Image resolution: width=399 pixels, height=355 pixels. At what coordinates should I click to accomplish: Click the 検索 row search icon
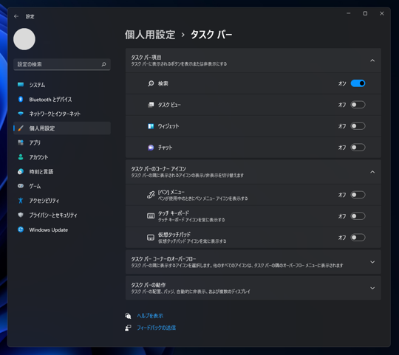coord(151,83)
